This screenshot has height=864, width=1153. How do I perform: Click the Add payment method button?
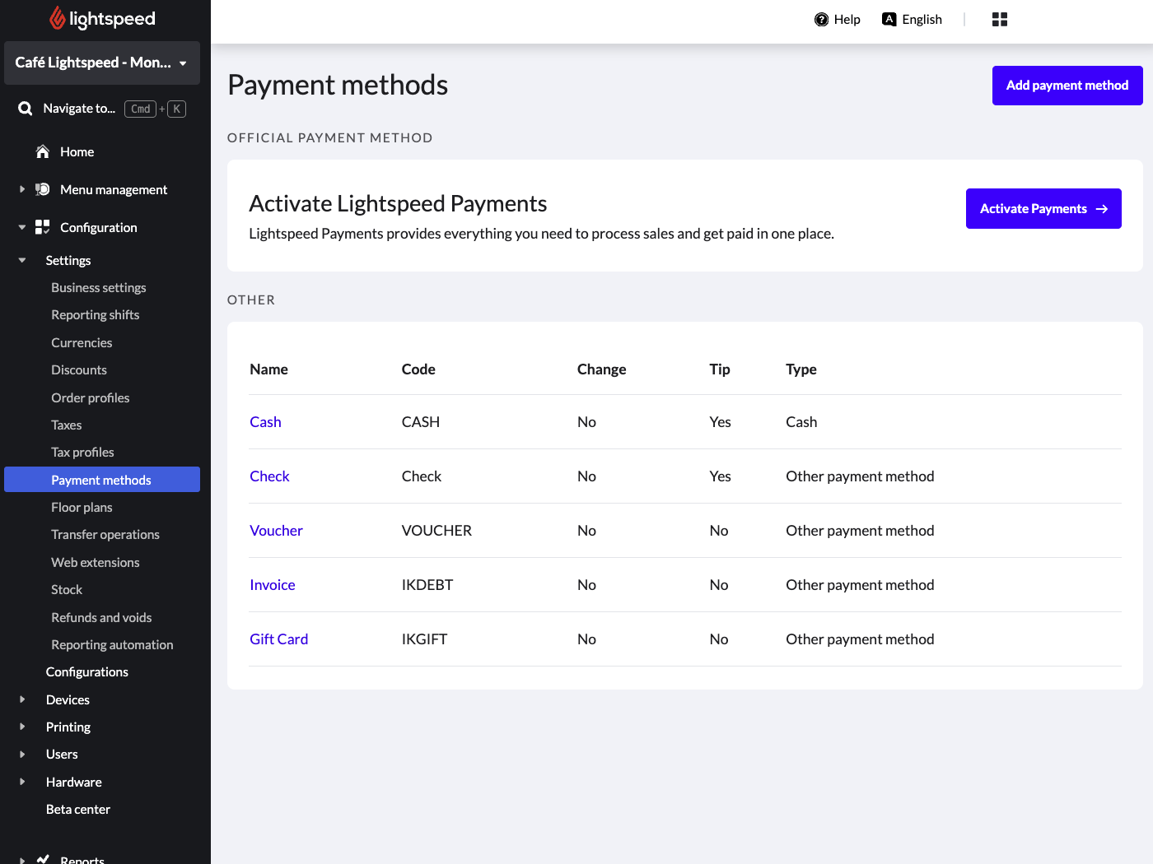[x=1067, y=86]
